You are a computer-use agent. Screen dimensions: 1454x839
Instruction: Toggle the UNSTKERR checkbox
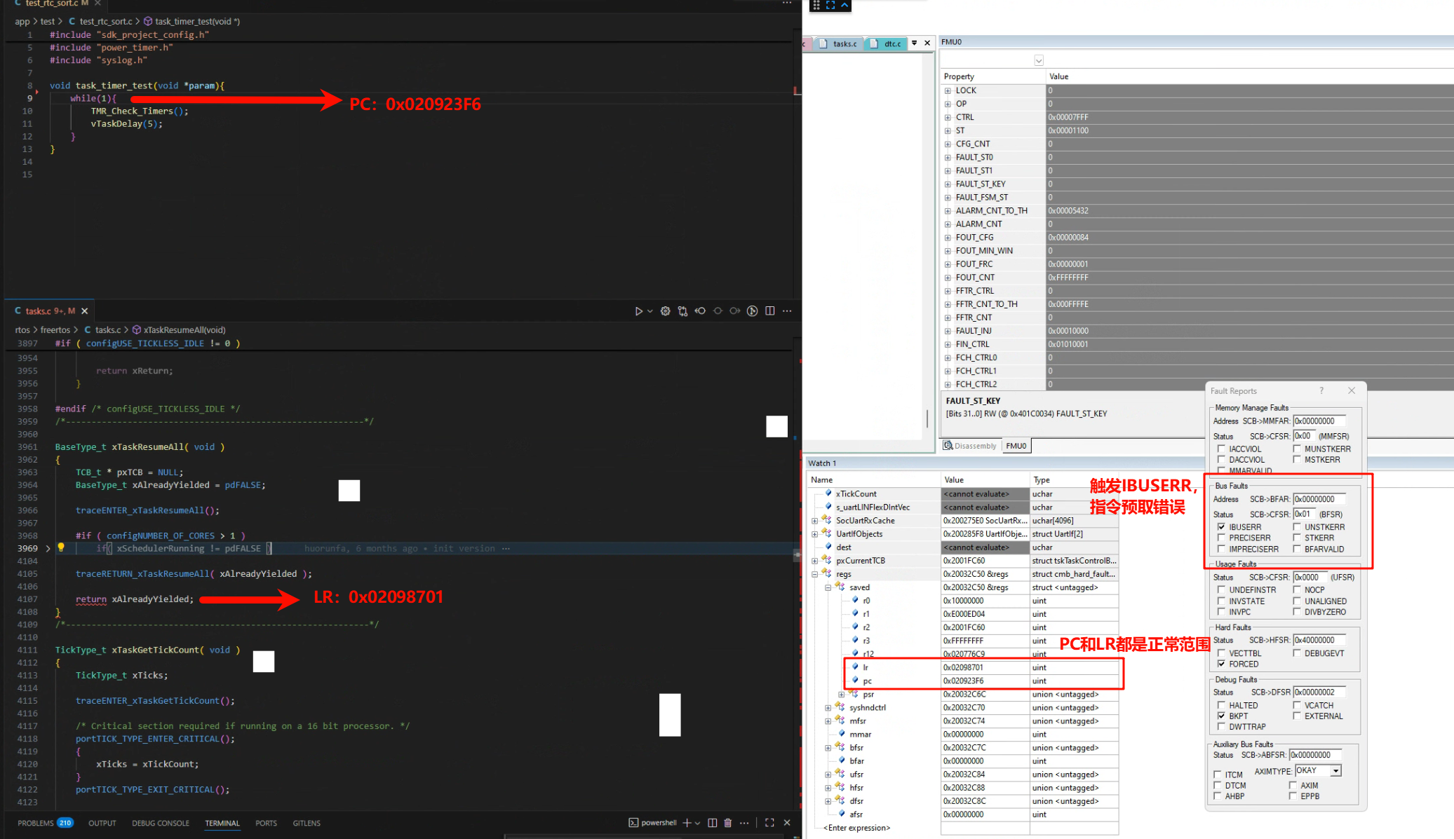point(1297,527)
